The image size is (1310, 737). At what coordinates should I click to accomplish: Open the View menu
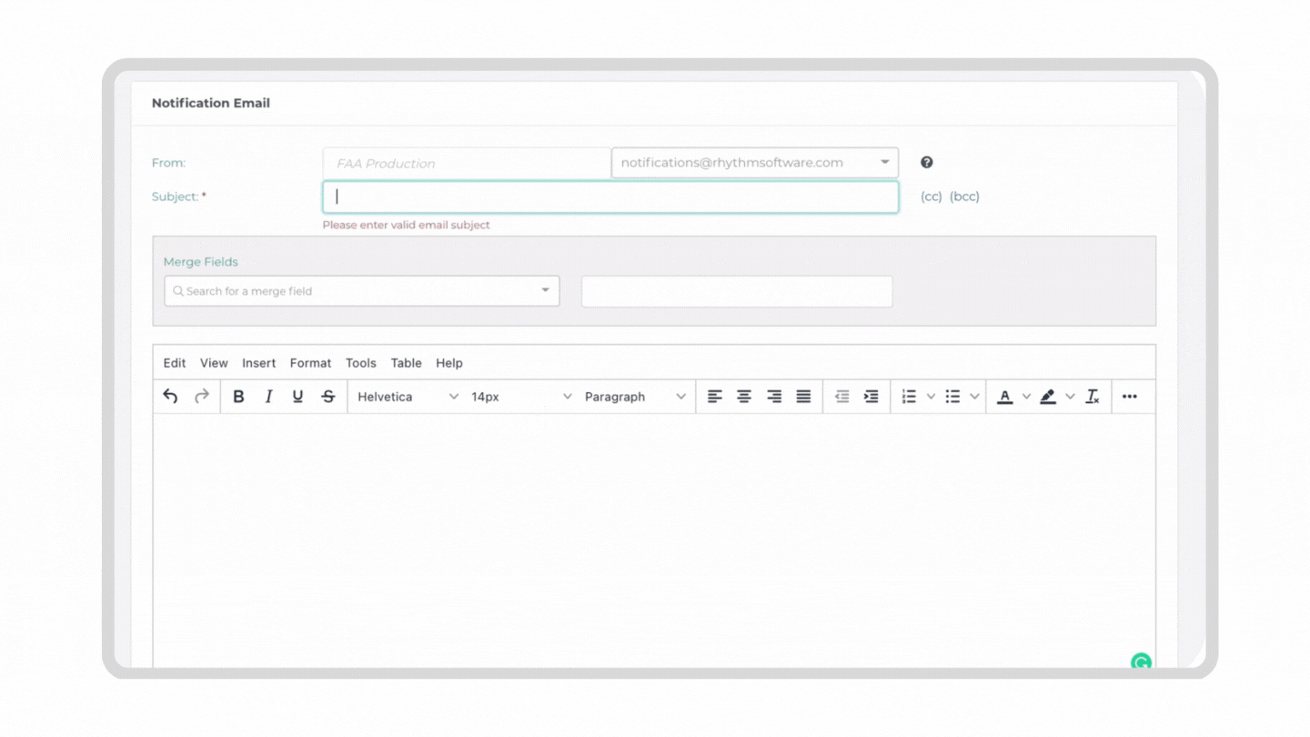[214, 363]
